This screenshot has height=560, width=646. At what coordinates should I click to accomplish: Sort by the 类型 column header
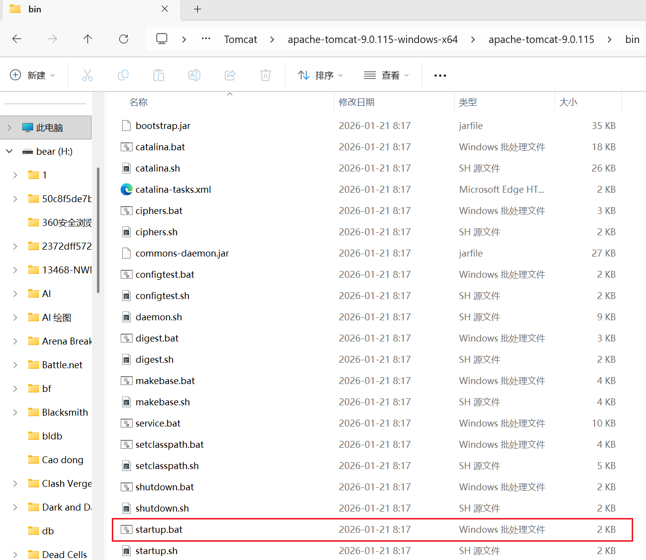tap(468, 102)
